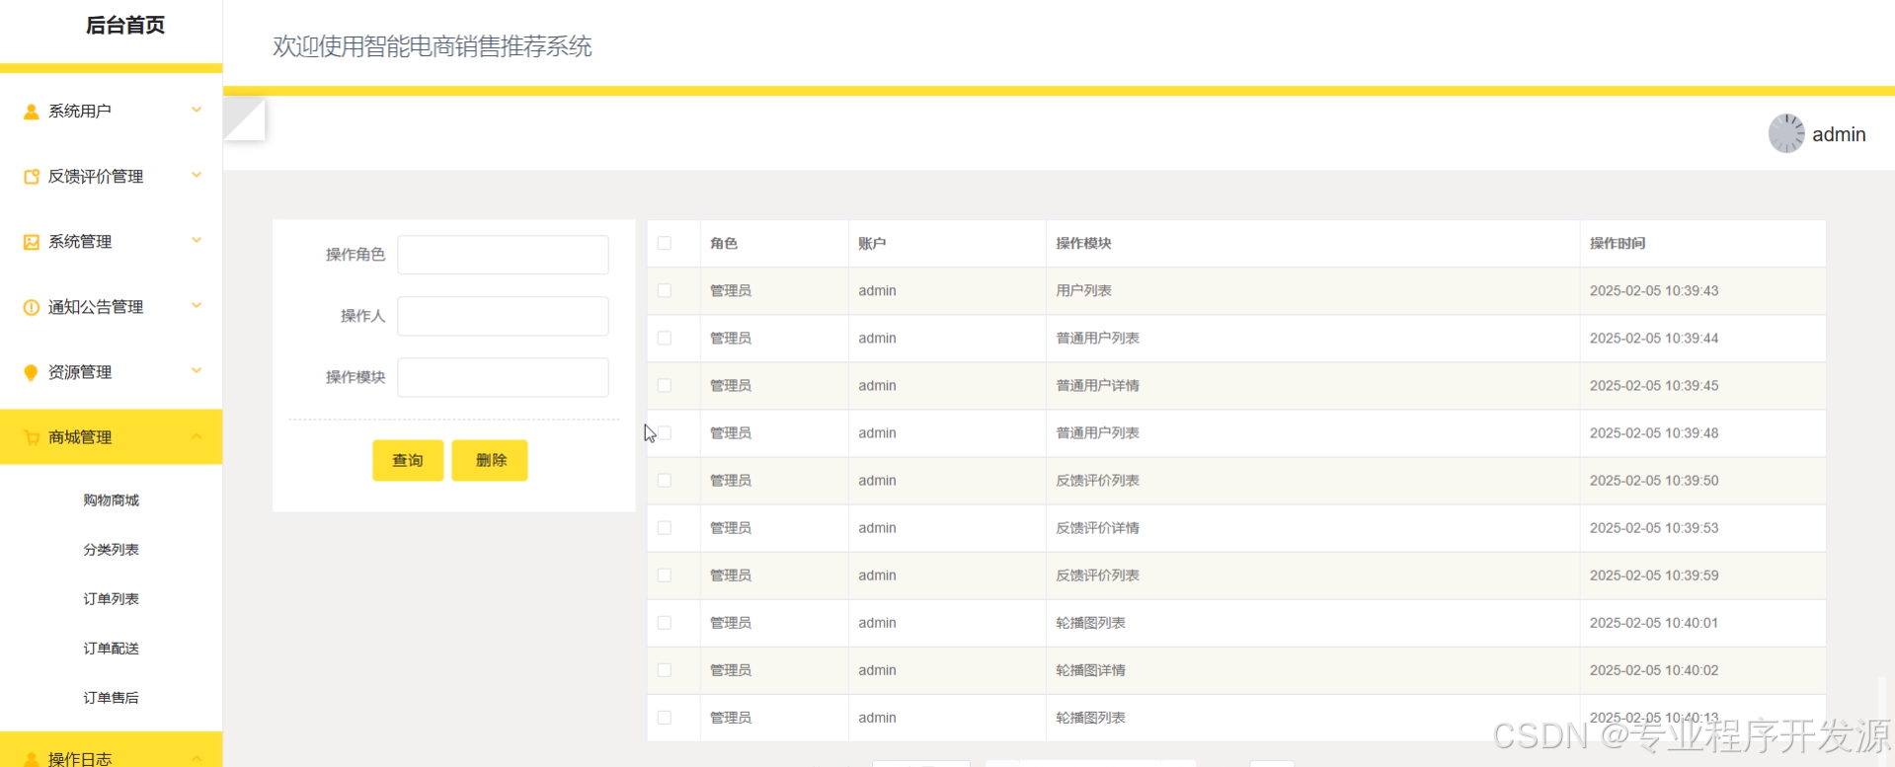Check the 普通用户详情 row checkbox
This screenshot has width=1895, height=767.
pyautogui.click(x=665, y=385)
